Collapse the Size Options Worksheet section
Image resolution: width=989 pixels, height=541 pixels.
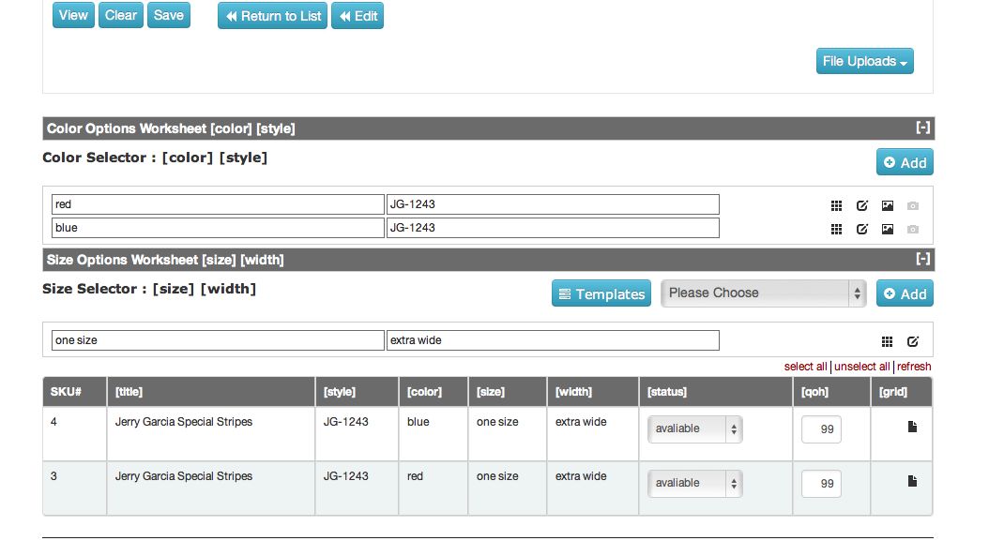pos(922,260)
